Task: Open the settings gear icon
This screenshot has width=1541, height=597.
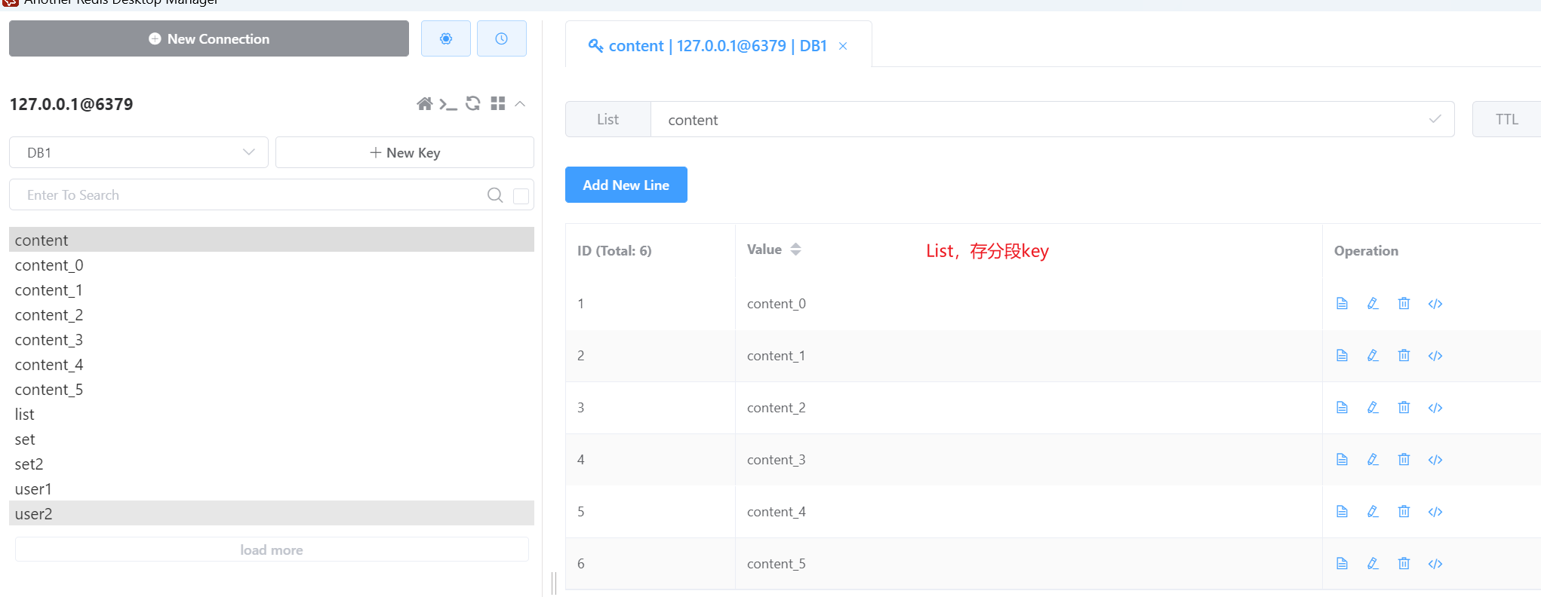Action: point(446,38)
